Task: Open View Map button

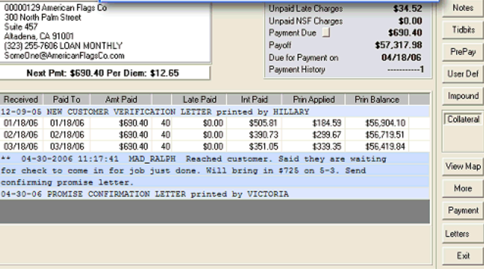Action: [x=462, y=166]
